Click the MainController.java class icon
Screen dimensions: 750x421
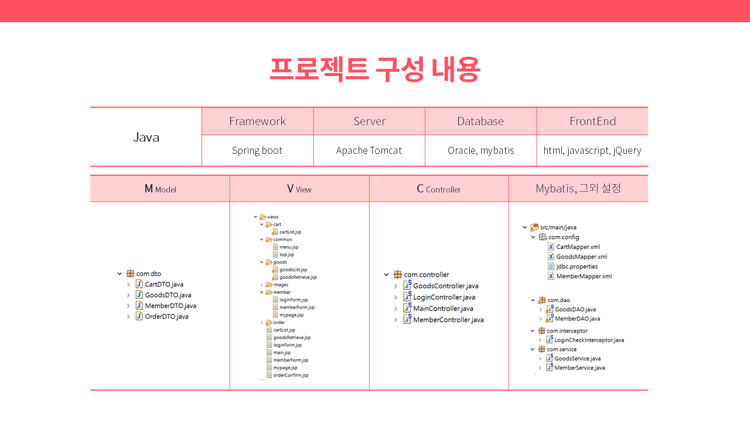(x=407, y=308)
